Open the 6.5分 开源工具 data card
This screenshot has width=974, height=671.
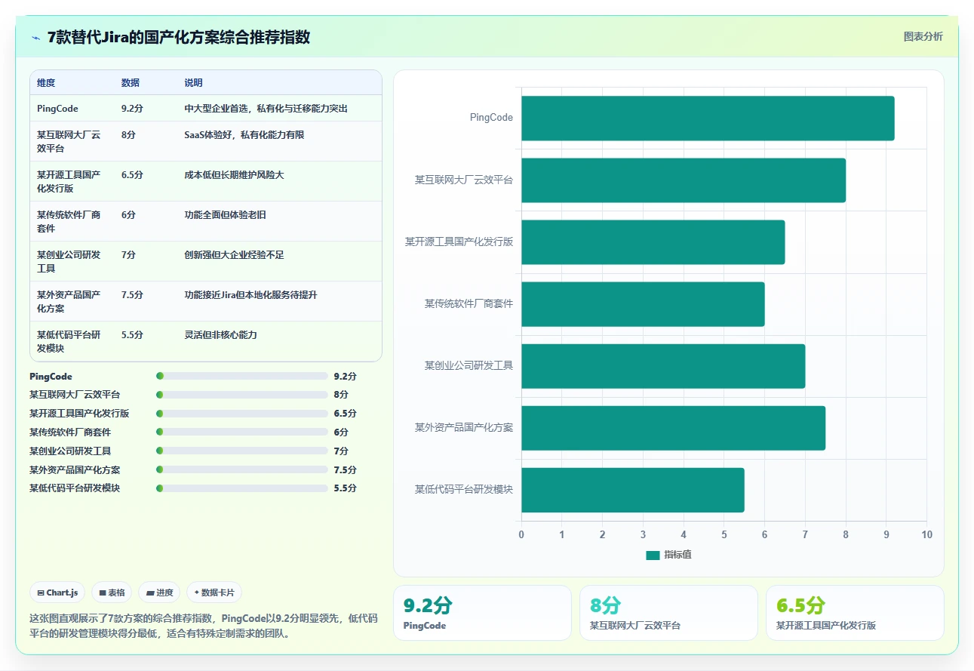[x=855, y=613]
